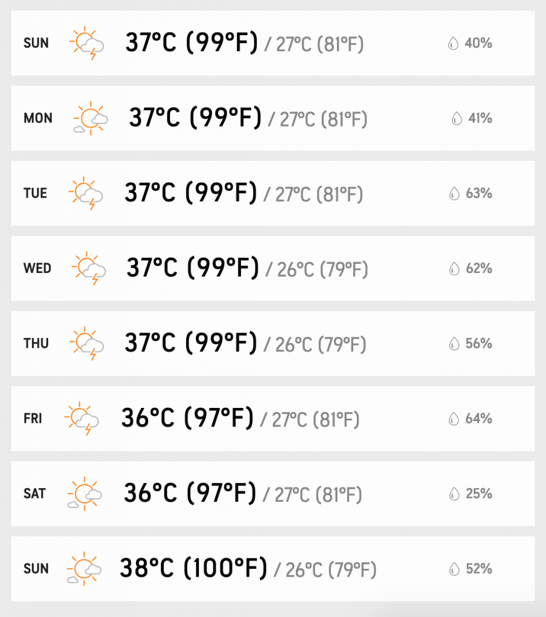The image size is (546, 617).
Task: Click the 36°C (97°F) temperature on FRI
Action: pos(187,418)
